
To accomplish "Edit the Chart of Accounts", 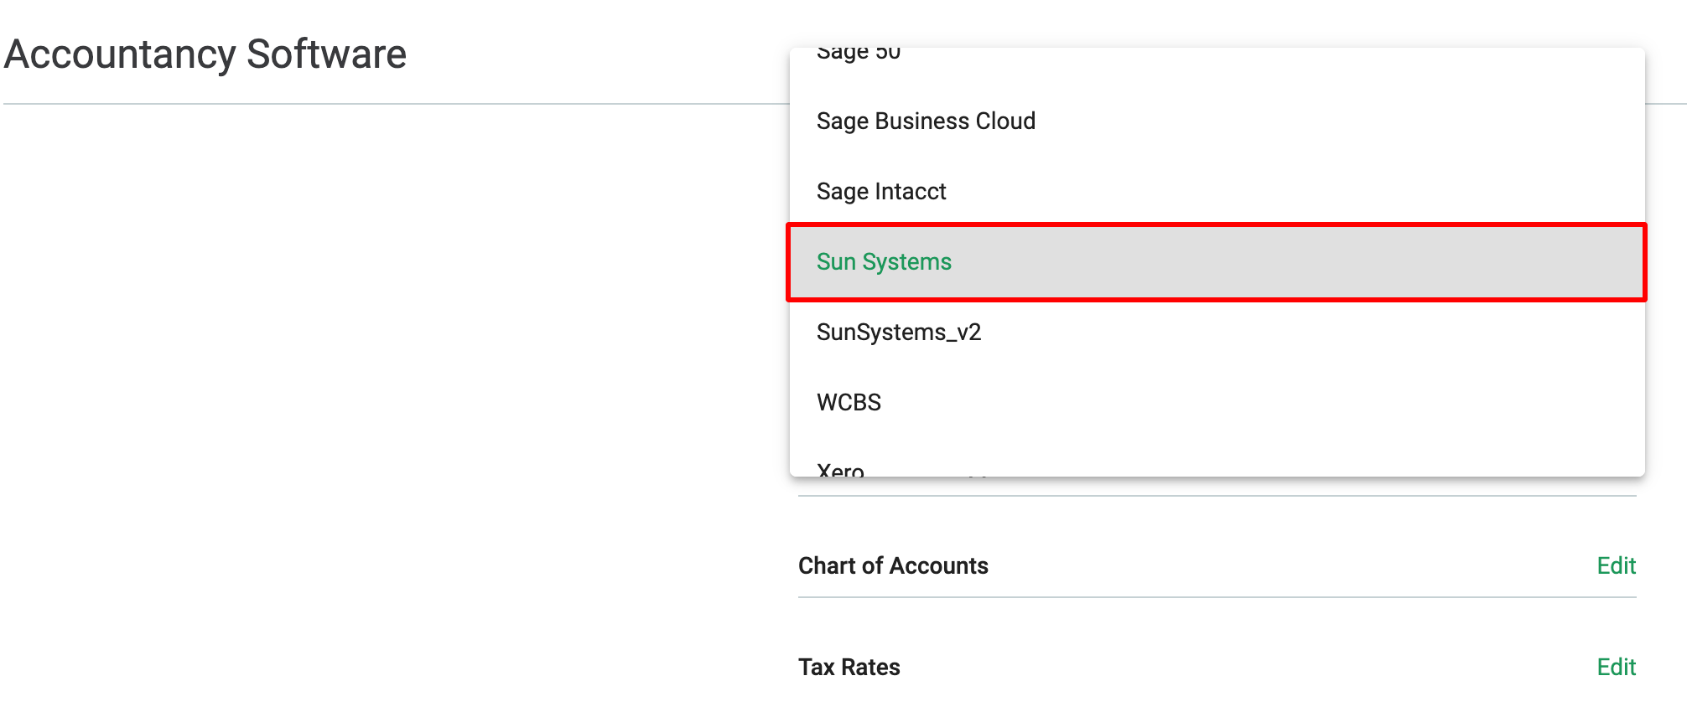I will [x=1616, y=566].
